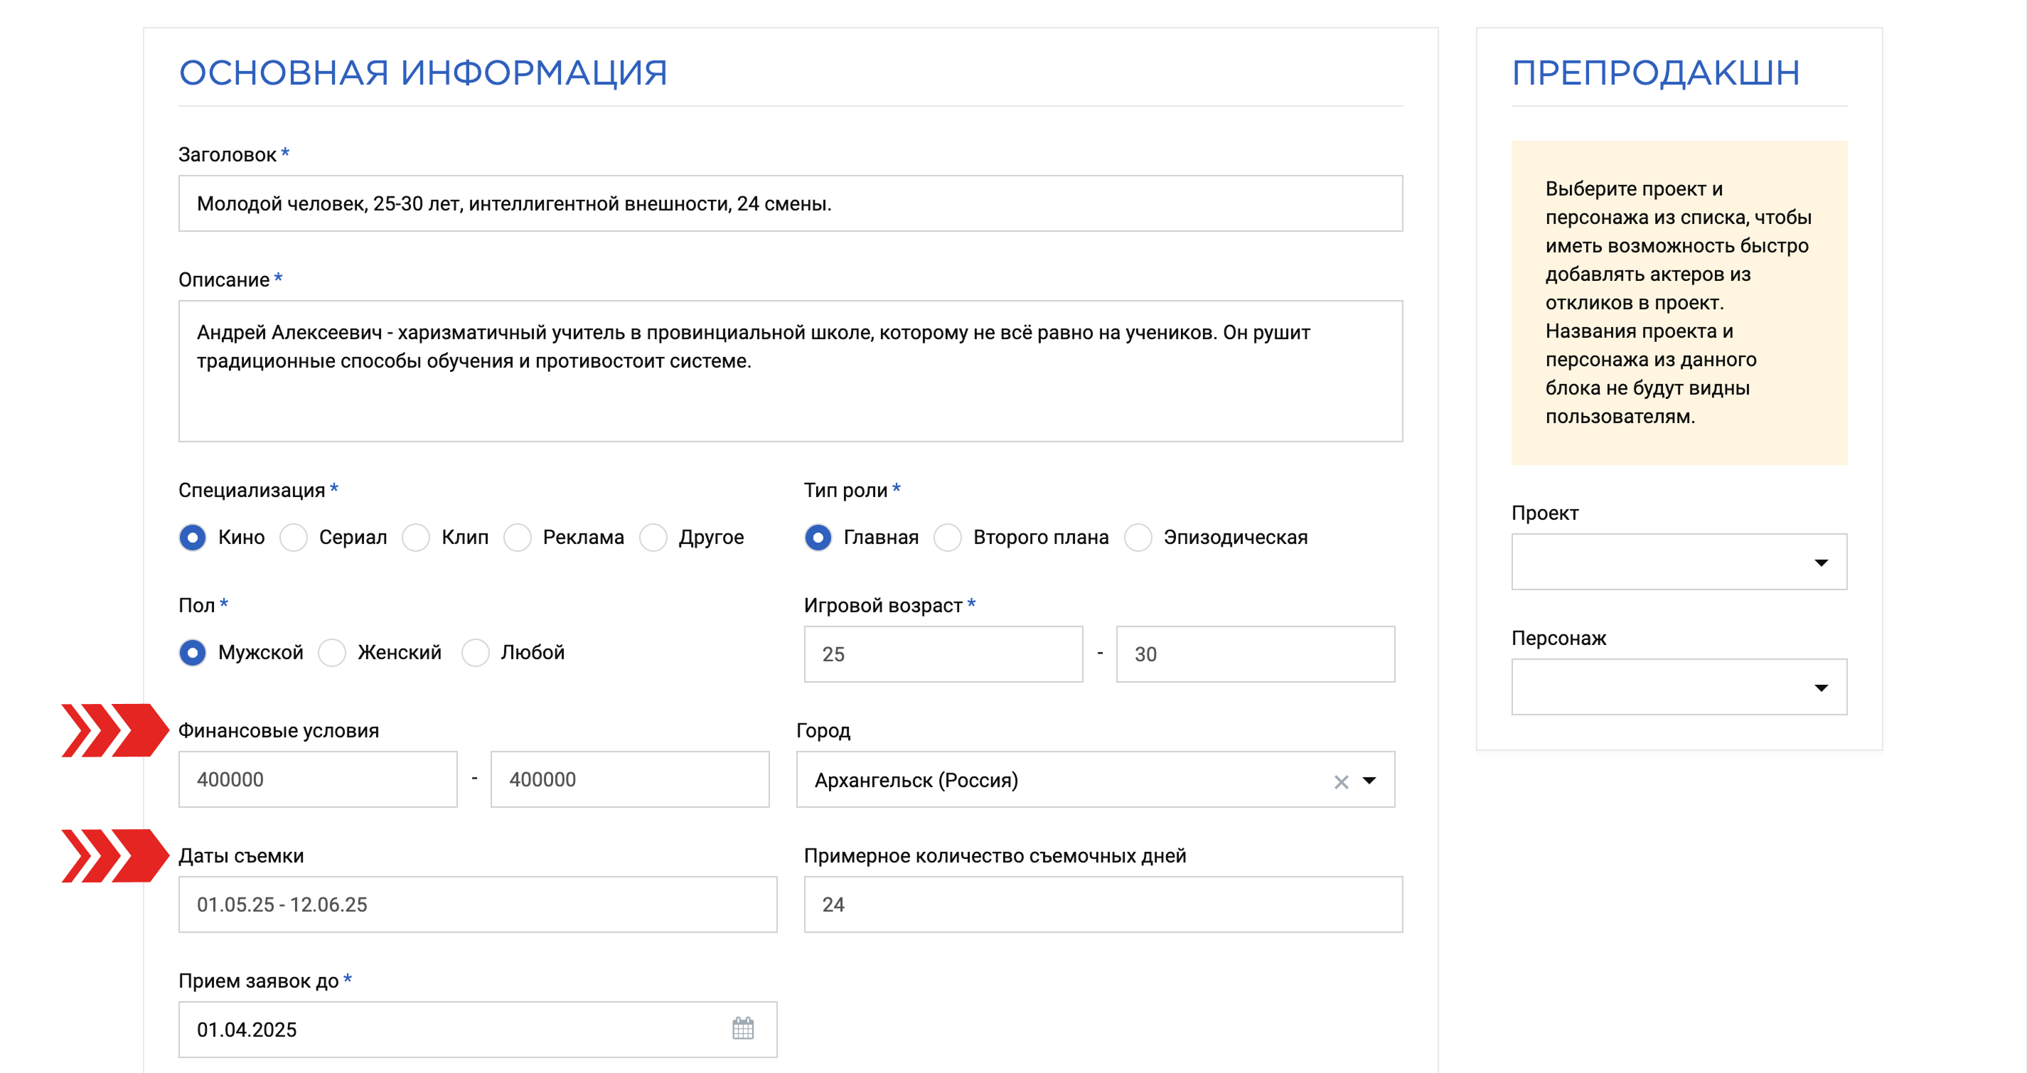Click the first Финансовые условия amount field

[318, 779]
